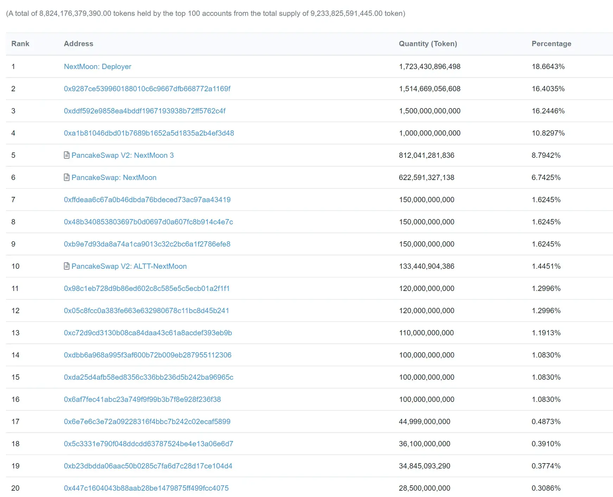The height and width of the screenshot is (497, 613).
Task: Open the PancakeSwap V2: ALTT-NextMoon link
Action: (x=129, y=266)
